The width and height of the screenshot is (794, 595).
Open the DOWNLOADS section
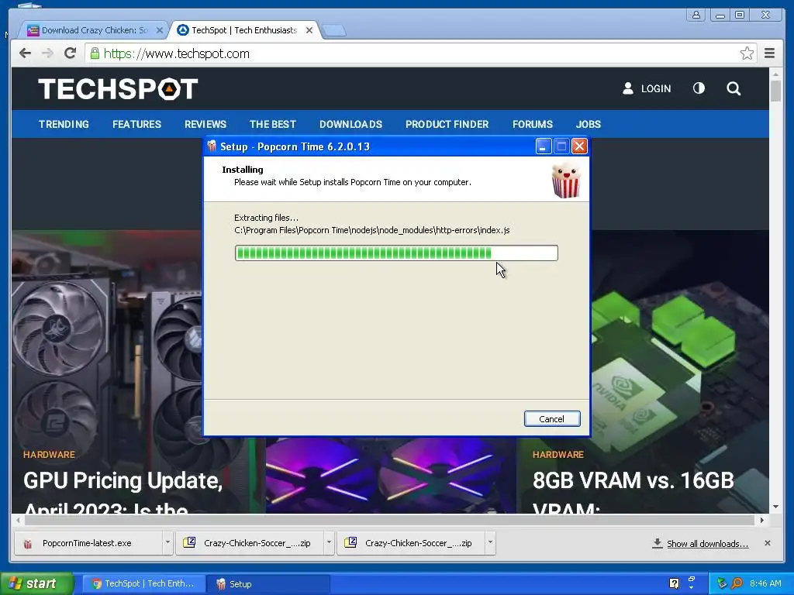tap(350, 124)
